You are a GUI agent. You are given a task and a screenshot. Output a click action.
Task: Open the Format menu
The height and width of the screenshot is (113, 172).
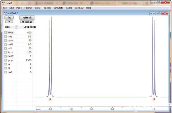[28, 8]
